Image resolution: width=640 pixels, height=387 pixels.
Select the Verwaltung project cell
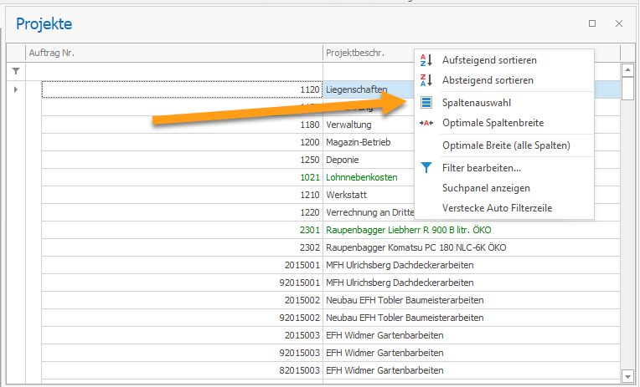(369, 125)
